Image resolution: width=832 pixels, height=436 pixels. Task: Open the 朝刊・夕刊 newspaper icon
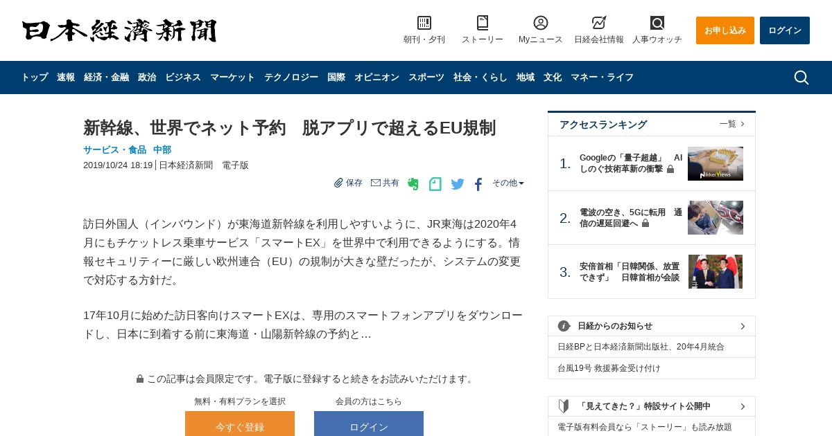click(x=424, y=23)
